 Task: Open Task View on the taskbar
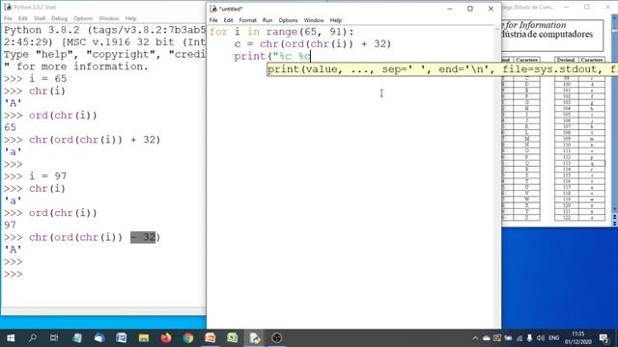coord(54,338)
